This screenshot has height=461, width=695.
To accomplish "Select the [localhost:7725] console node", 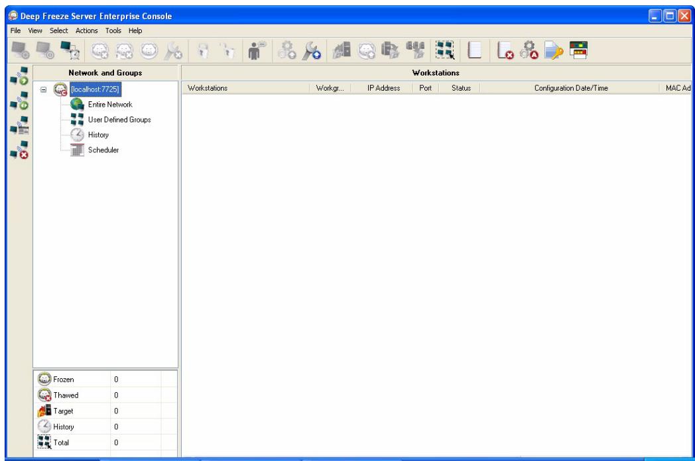I will (x=95, y=89).
